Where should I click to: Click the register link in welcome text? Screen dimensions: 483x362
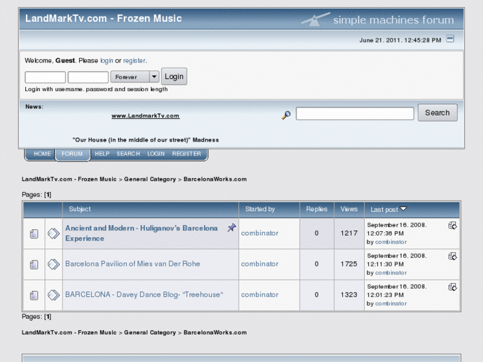[x=134, y=60]
